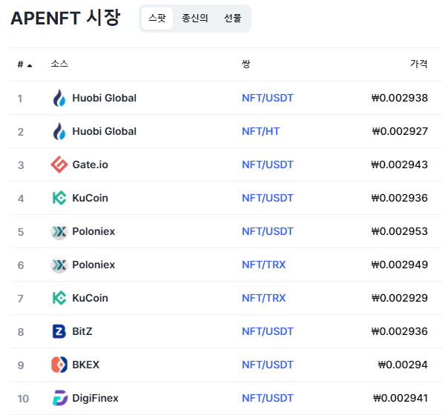This screenshot has width=442, height=415.
Task: Open NFT/USDT pair on BitZ
Action: [268, 331]
